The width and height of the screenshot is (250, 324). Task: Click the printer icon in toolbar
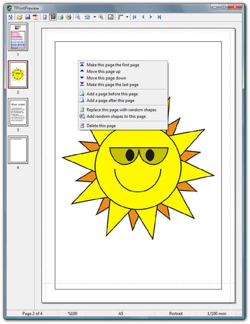[x=61, y=17]
